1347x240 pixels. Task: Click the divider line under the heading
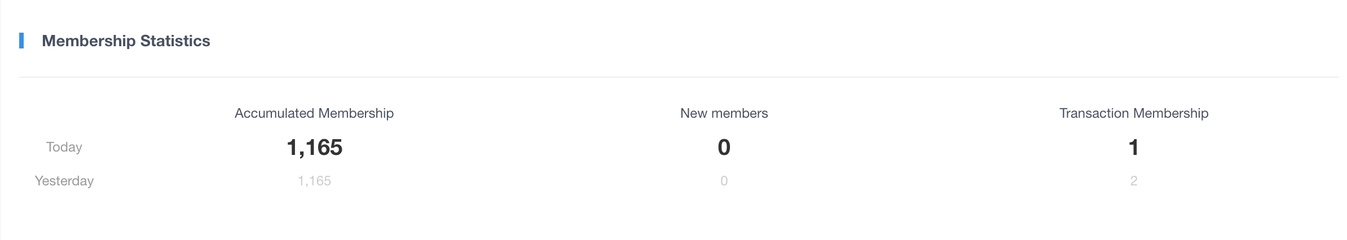(x=677, y=77)
